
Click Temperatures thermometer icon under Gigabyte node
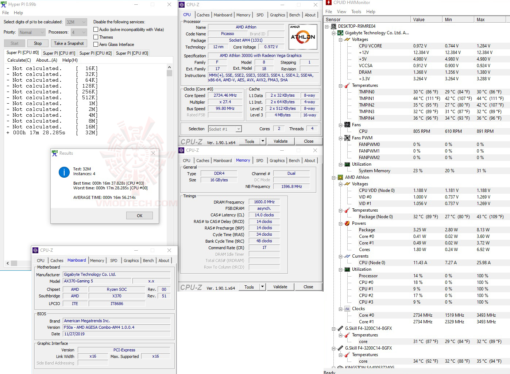click(x=347, y=85)
